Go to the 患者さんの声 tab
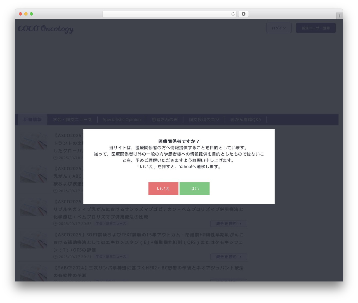 (165, 120)
